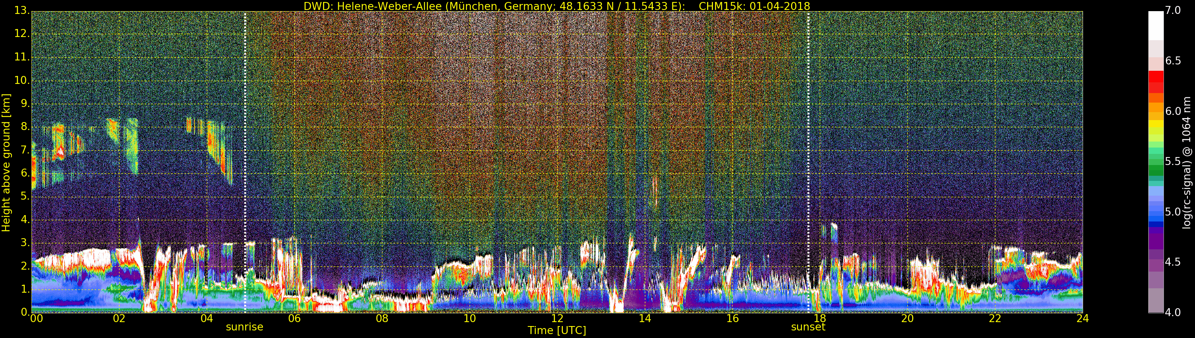Image resolution: width=1195 pixels, height=338 pixels.
Task: Click the 20 hour tick on the time axis
Action: click(x=907, y=319)
